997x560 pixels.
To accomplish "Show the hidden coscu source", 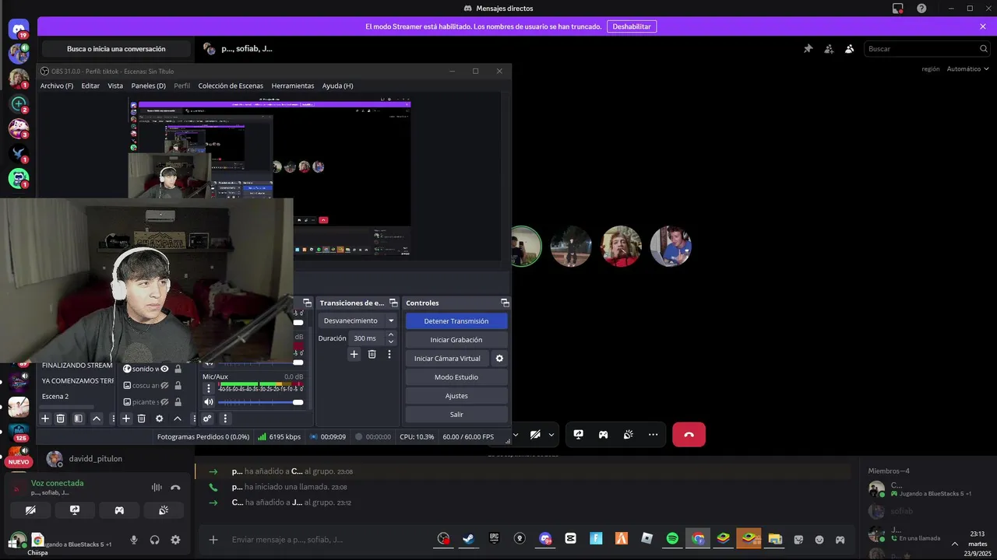I will [164, 386].
